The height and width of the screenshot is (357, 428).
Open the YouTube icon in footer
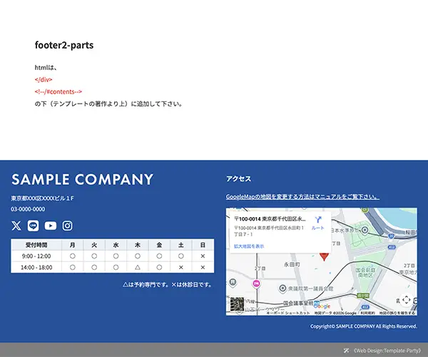coord(51,226)
